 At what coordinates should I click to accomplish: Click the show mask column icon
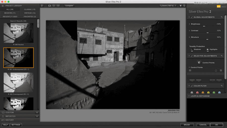221,71
